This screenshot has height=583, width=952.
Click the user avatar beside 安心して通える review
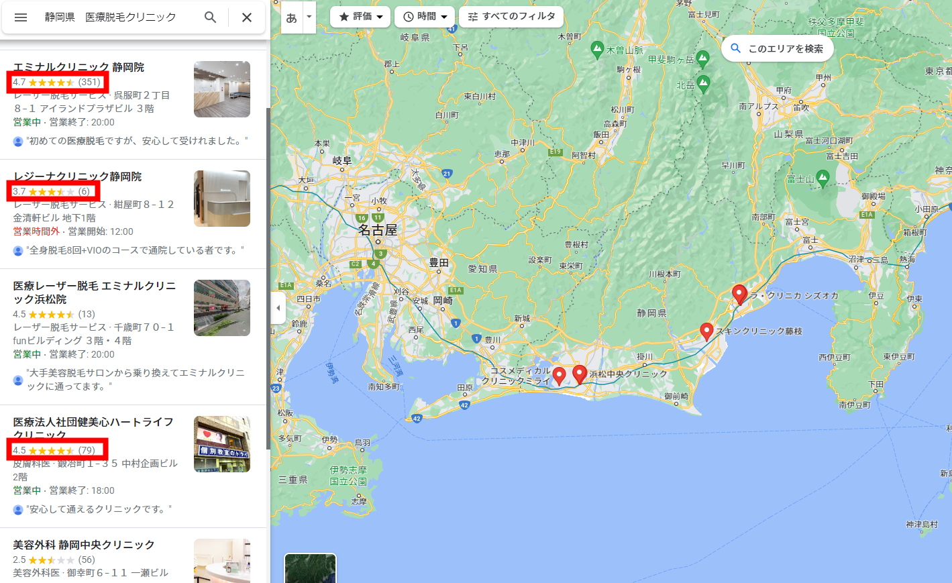pyautogui.click(x=18, y=510)
